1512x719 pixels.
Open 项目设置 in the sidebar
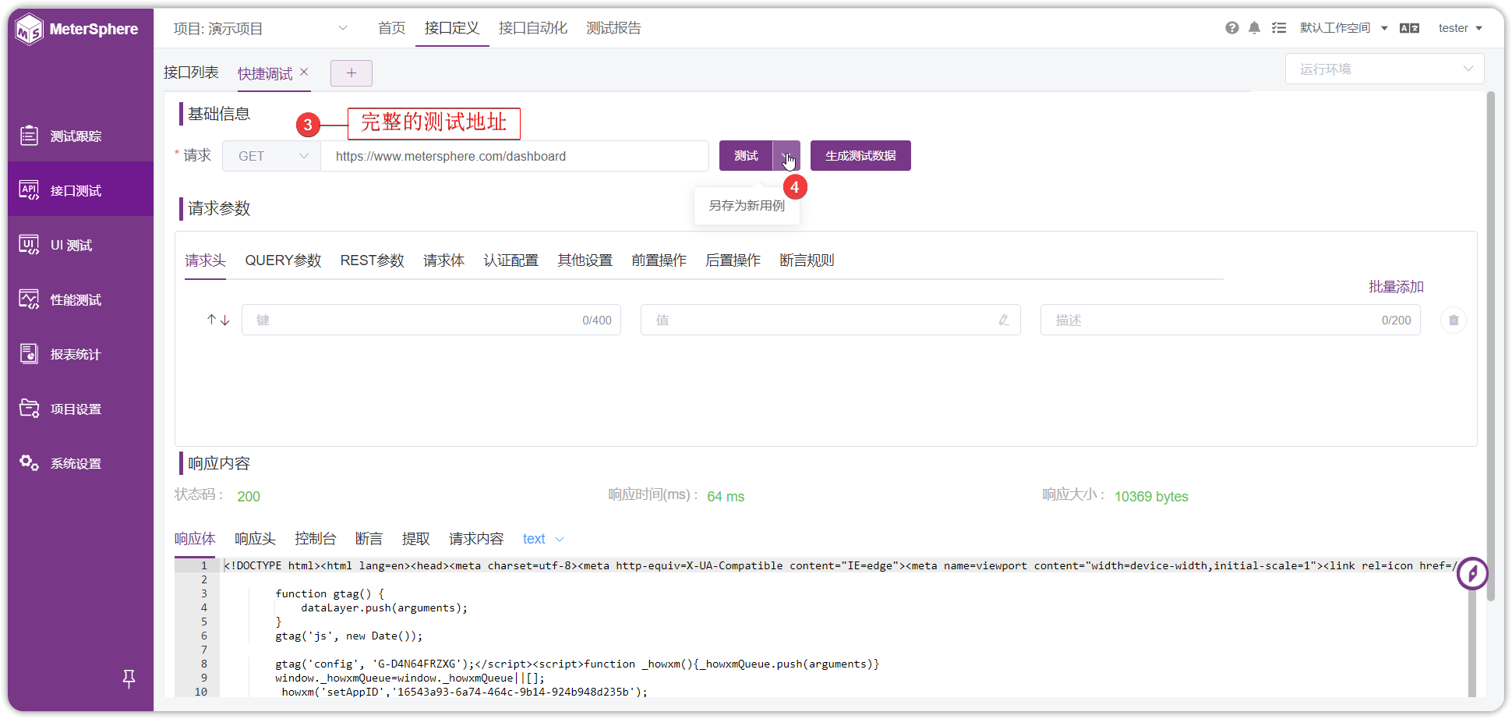80,409
